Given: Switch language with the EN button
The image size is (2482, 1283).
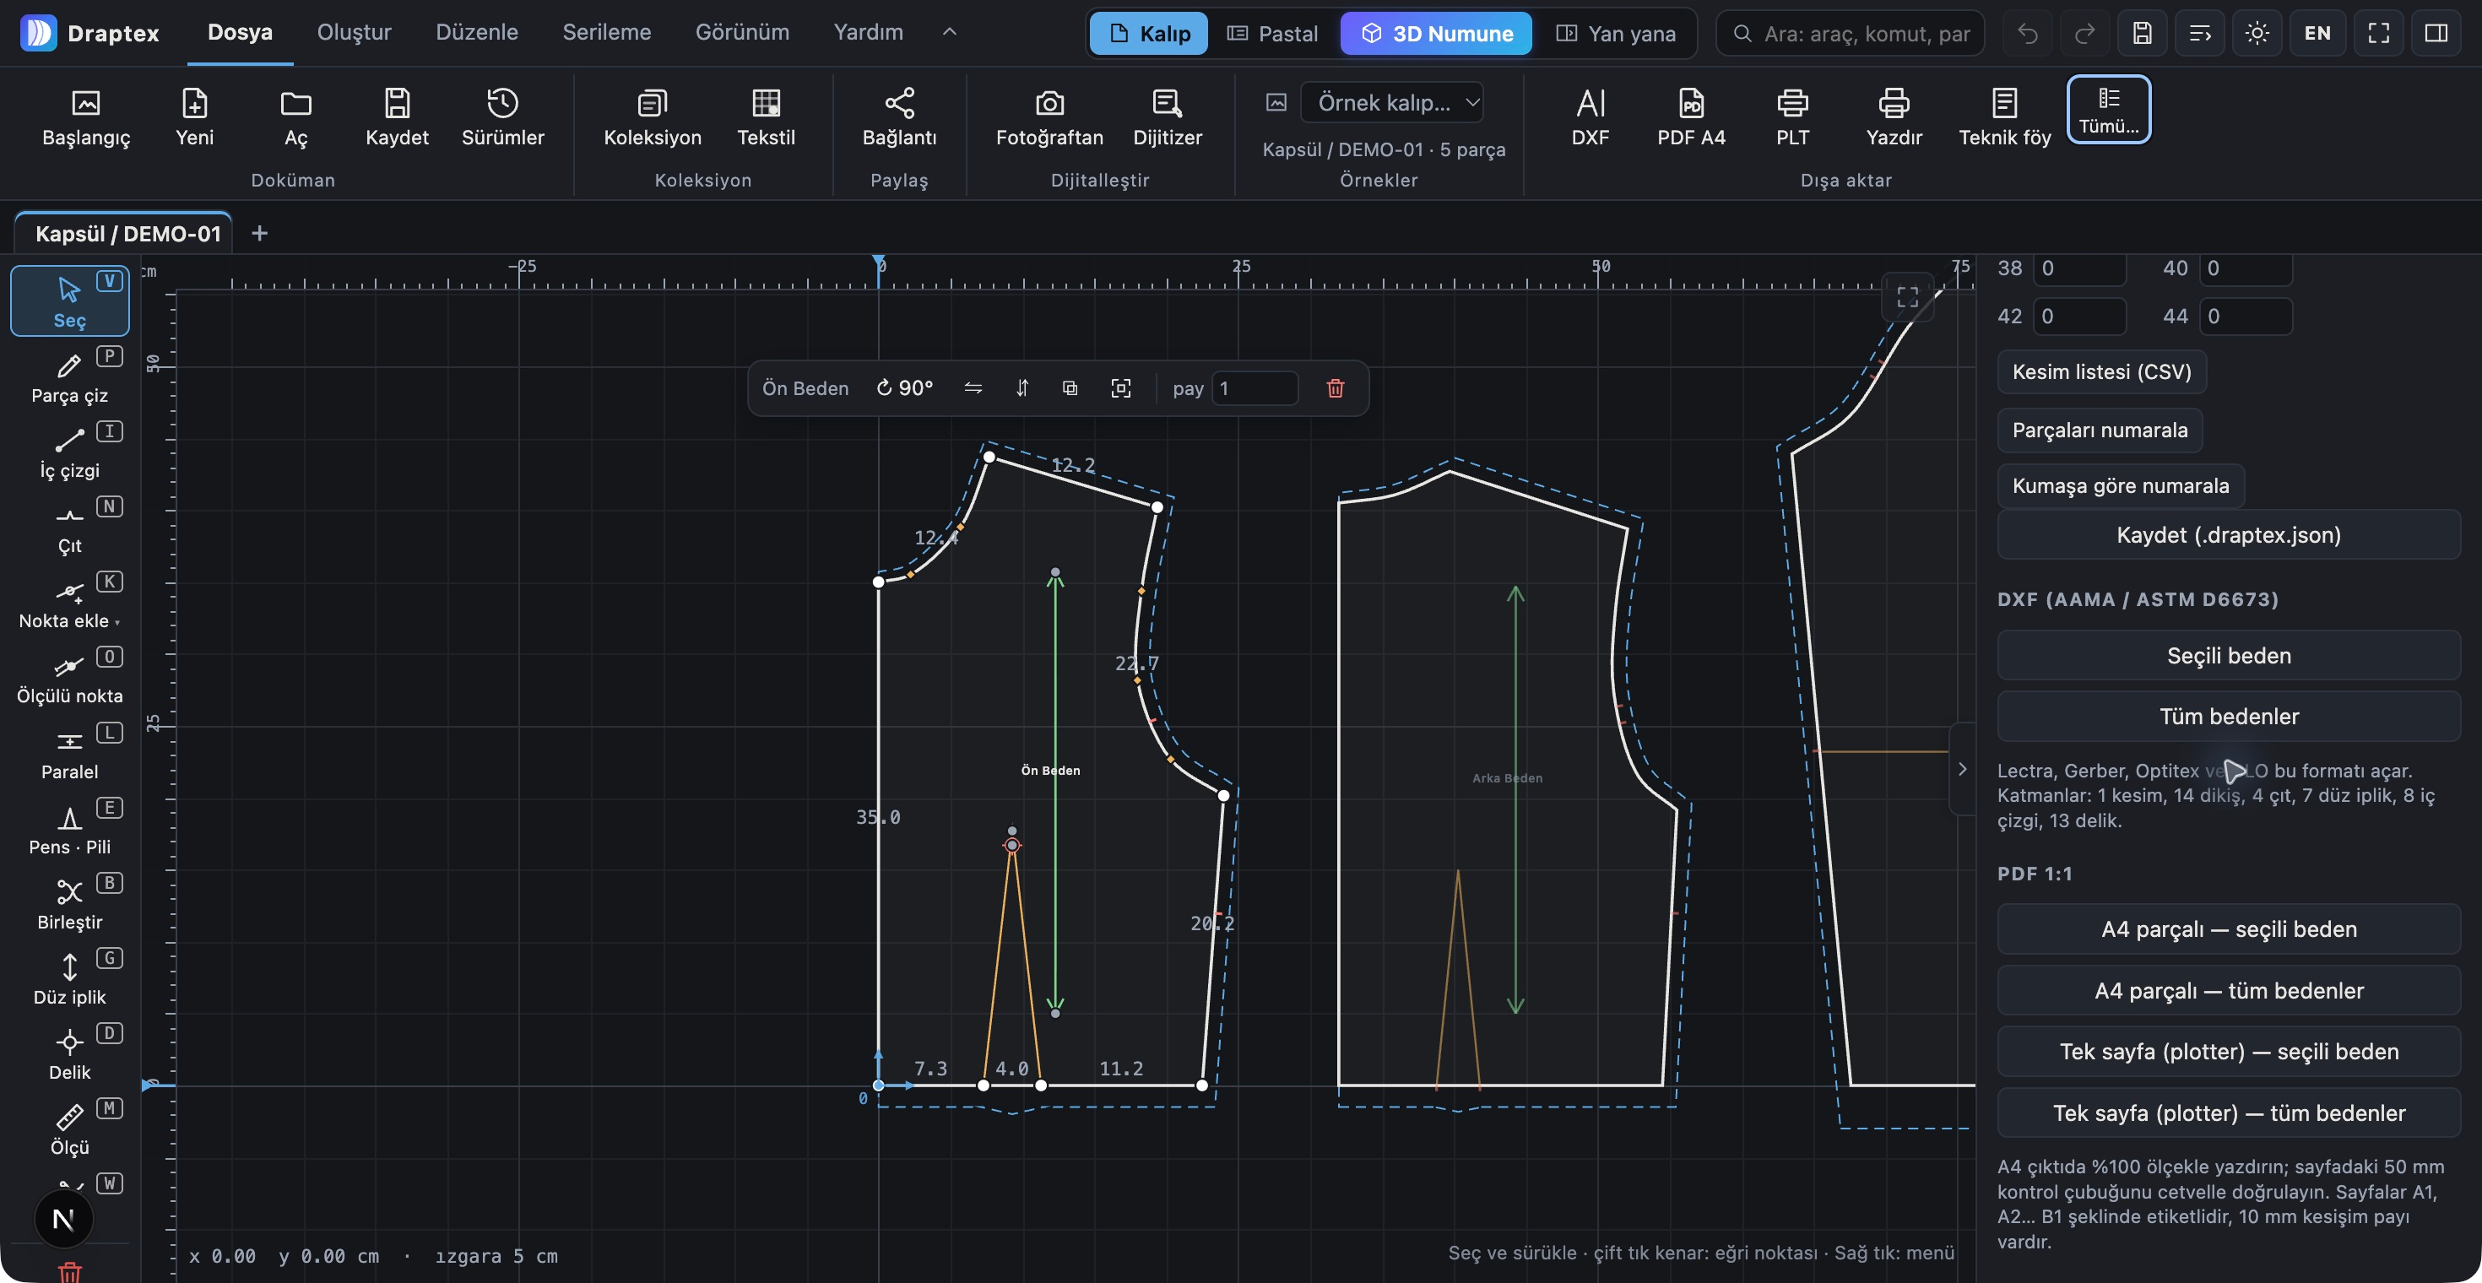Looking at the screenshot, I should point(2317,34).
